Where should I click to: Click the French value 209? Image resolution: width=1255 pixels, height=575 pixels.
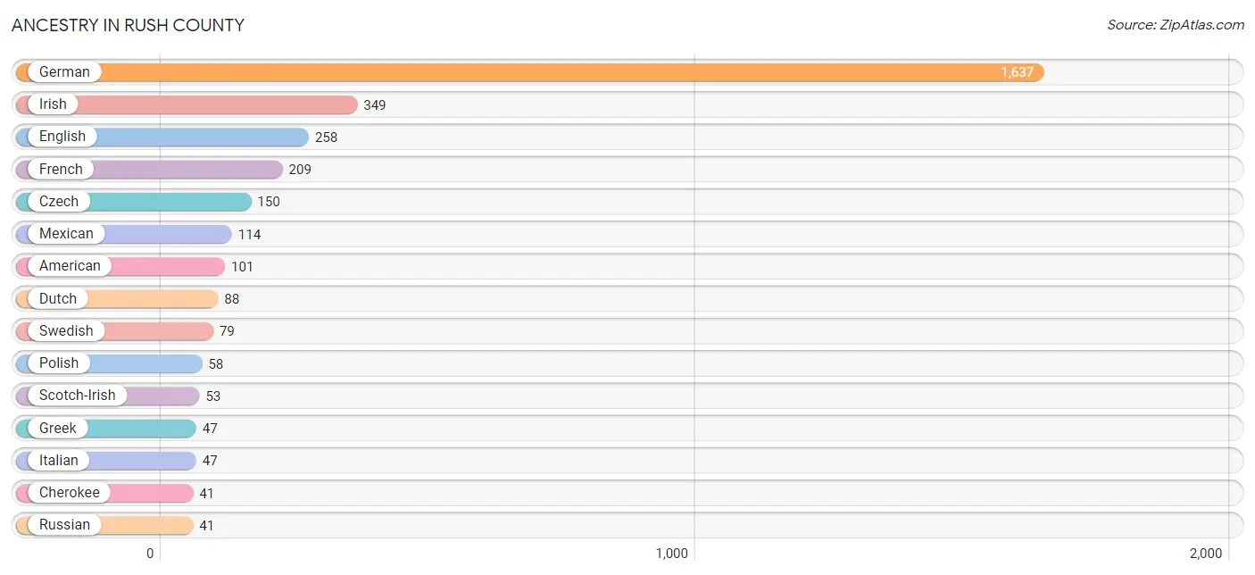(300, 170)
